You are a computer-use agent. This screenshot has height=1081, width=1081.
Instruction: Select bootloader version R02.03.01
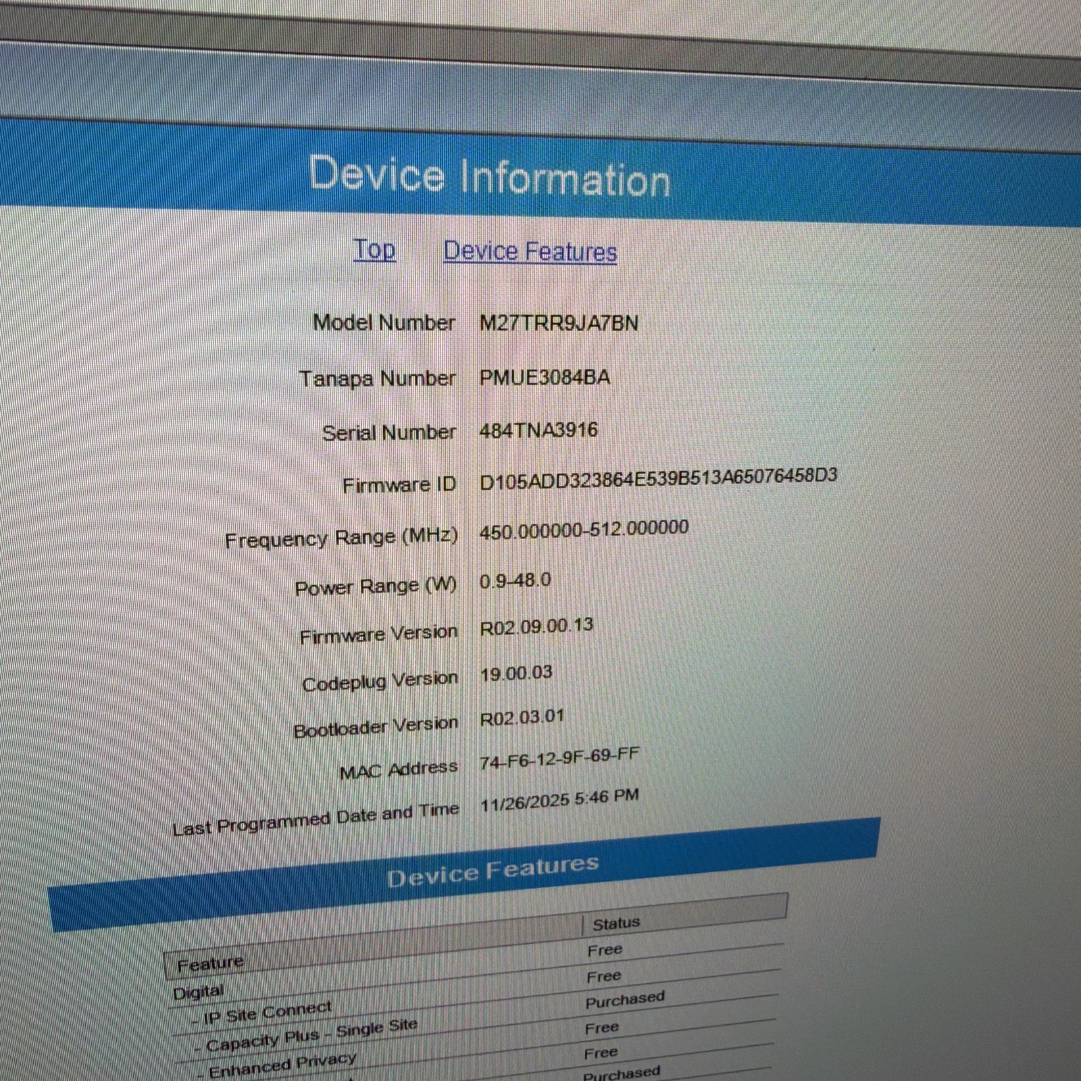coord(522,718)
